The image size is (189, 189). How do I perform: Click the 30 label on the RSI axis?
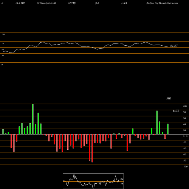pyautogui.click(x=3, y=56)
